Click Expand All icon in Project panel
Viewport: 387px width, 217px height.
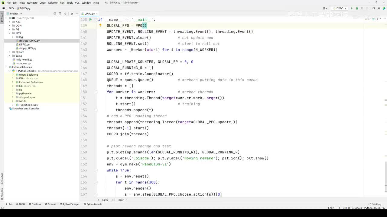click(60, 14)
